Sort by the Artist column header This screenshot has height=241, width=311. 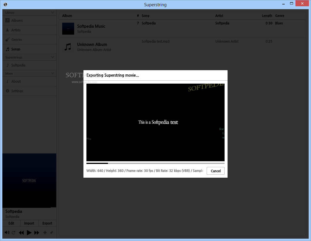tap(219, 16)
